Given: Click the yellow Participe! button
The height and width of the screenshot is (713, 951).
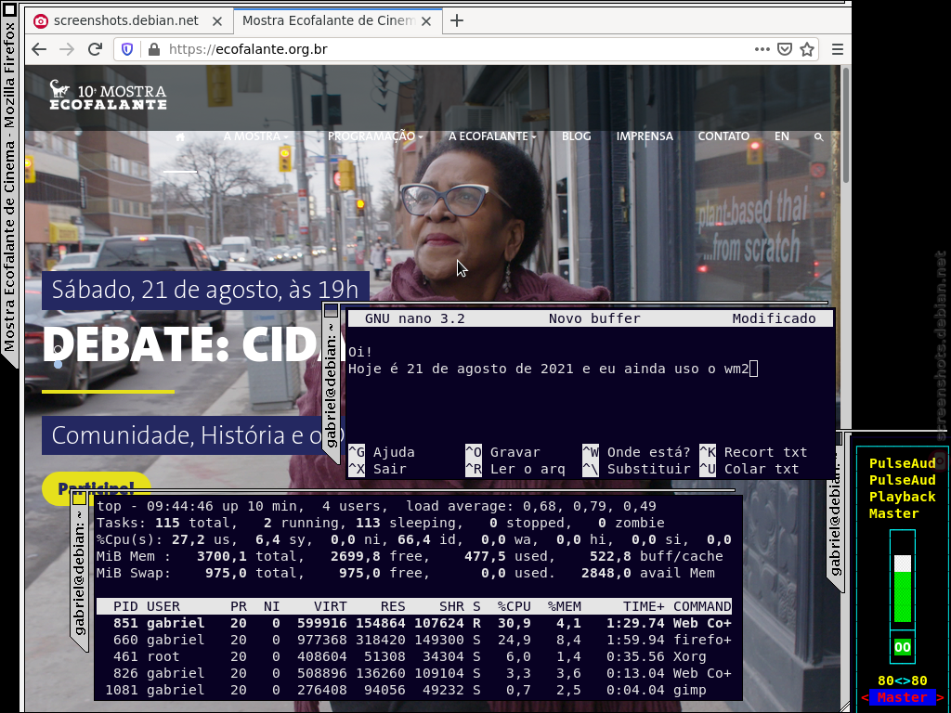Looking at the screenshot, I should click(96, 488).
